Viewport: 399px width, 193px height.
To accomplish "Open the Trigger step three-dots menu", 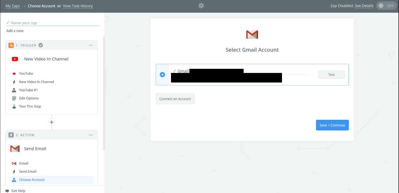I will pos(91,45).
